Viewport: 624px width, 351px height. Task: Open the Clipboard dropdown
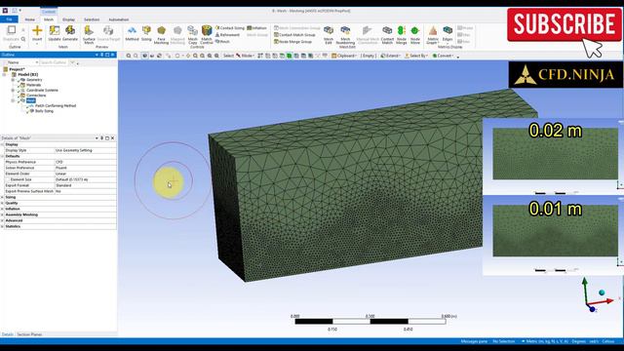344,56
